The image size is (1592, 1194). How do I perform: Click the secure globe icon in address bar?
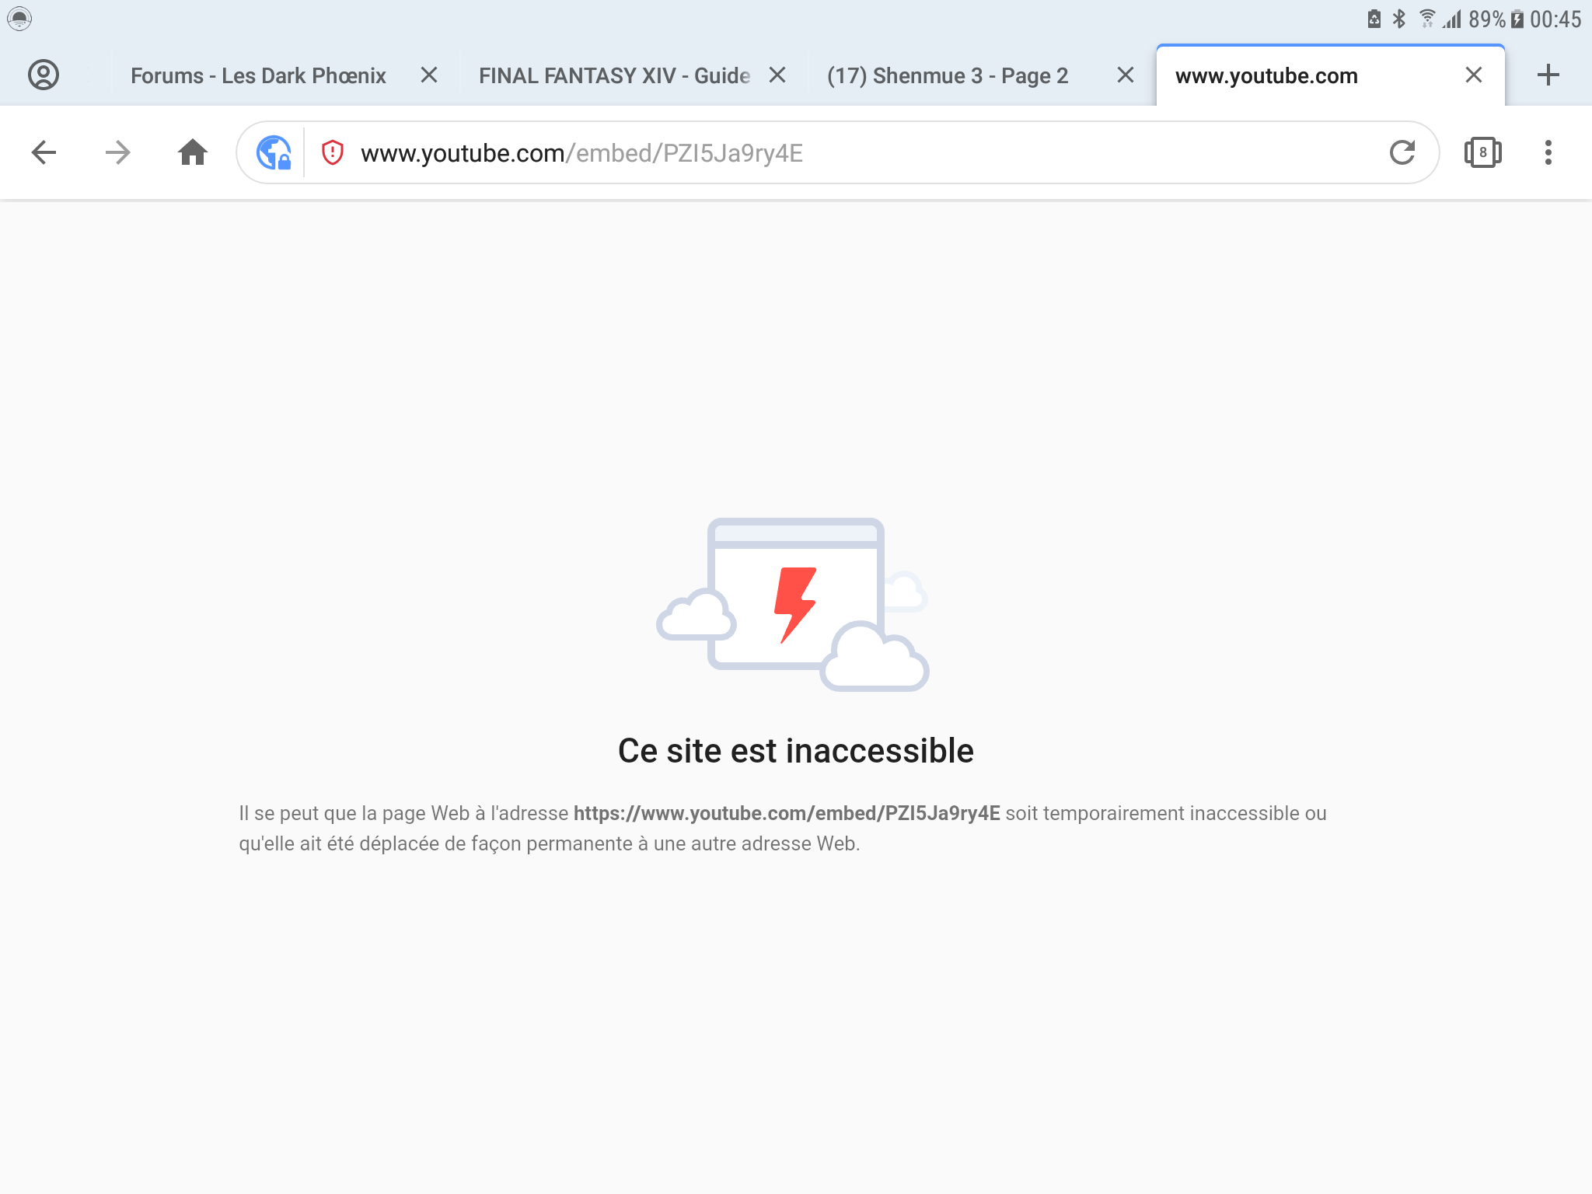click(274, 152)
